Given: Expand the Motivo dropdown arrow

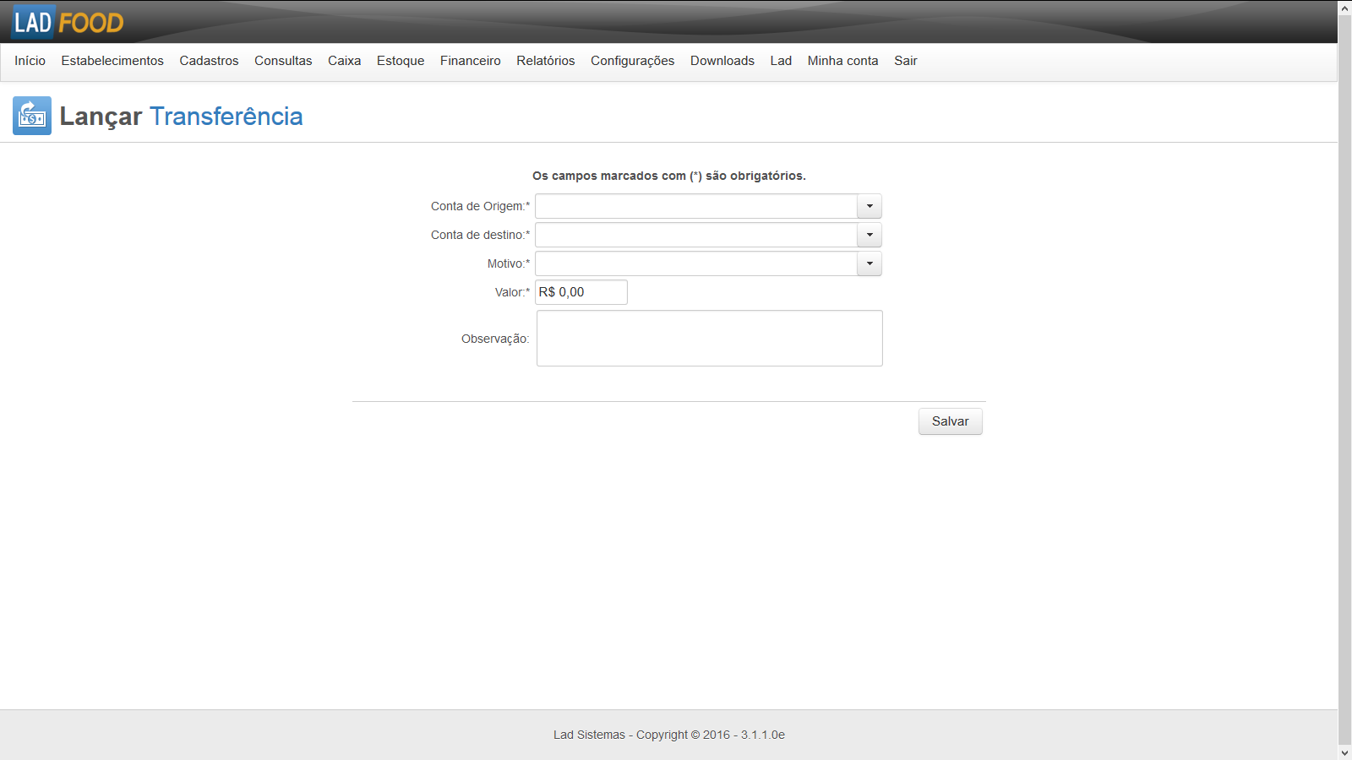Looking at the screenshot, I should (870, 263).
